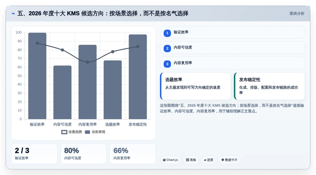Click the text 从主题发现到可写方向确定的速度
This screenshot has width=316, height=175.
click(193, 88)
